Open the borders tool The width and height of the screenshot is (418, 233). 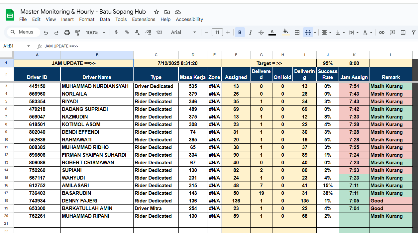297,33
